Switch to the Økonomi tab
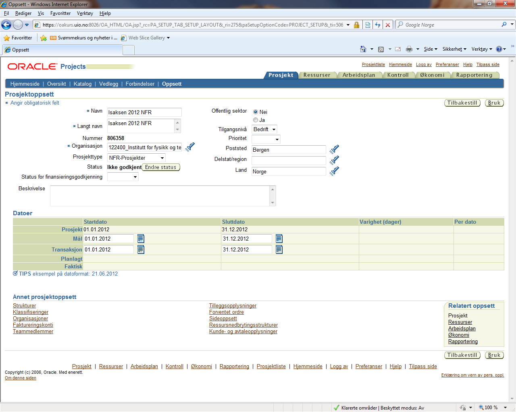Screen dimensions: 516x412 click(432, 75)
